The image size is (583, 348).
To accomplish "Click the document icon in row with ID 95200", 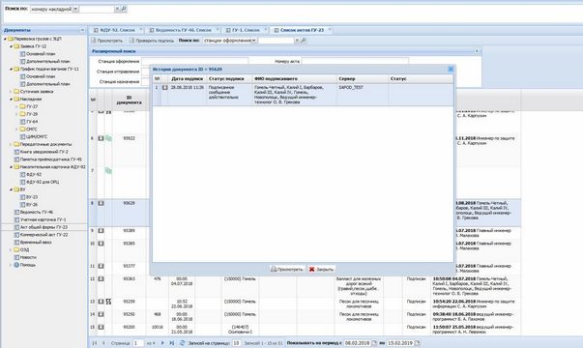I will tap(101, 327).
